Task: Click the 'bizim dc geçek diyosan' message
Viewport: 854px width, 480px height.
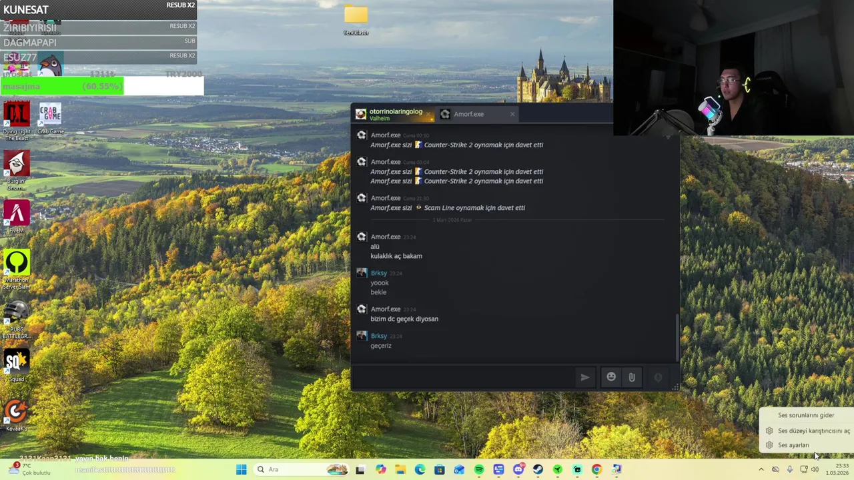Action: tap(404, 319)
